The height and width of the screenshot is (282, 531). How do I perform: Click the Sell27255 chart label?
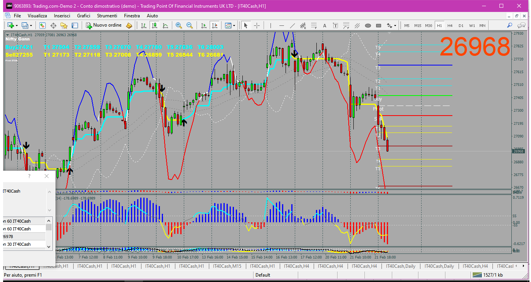click(x=19, y=55)
